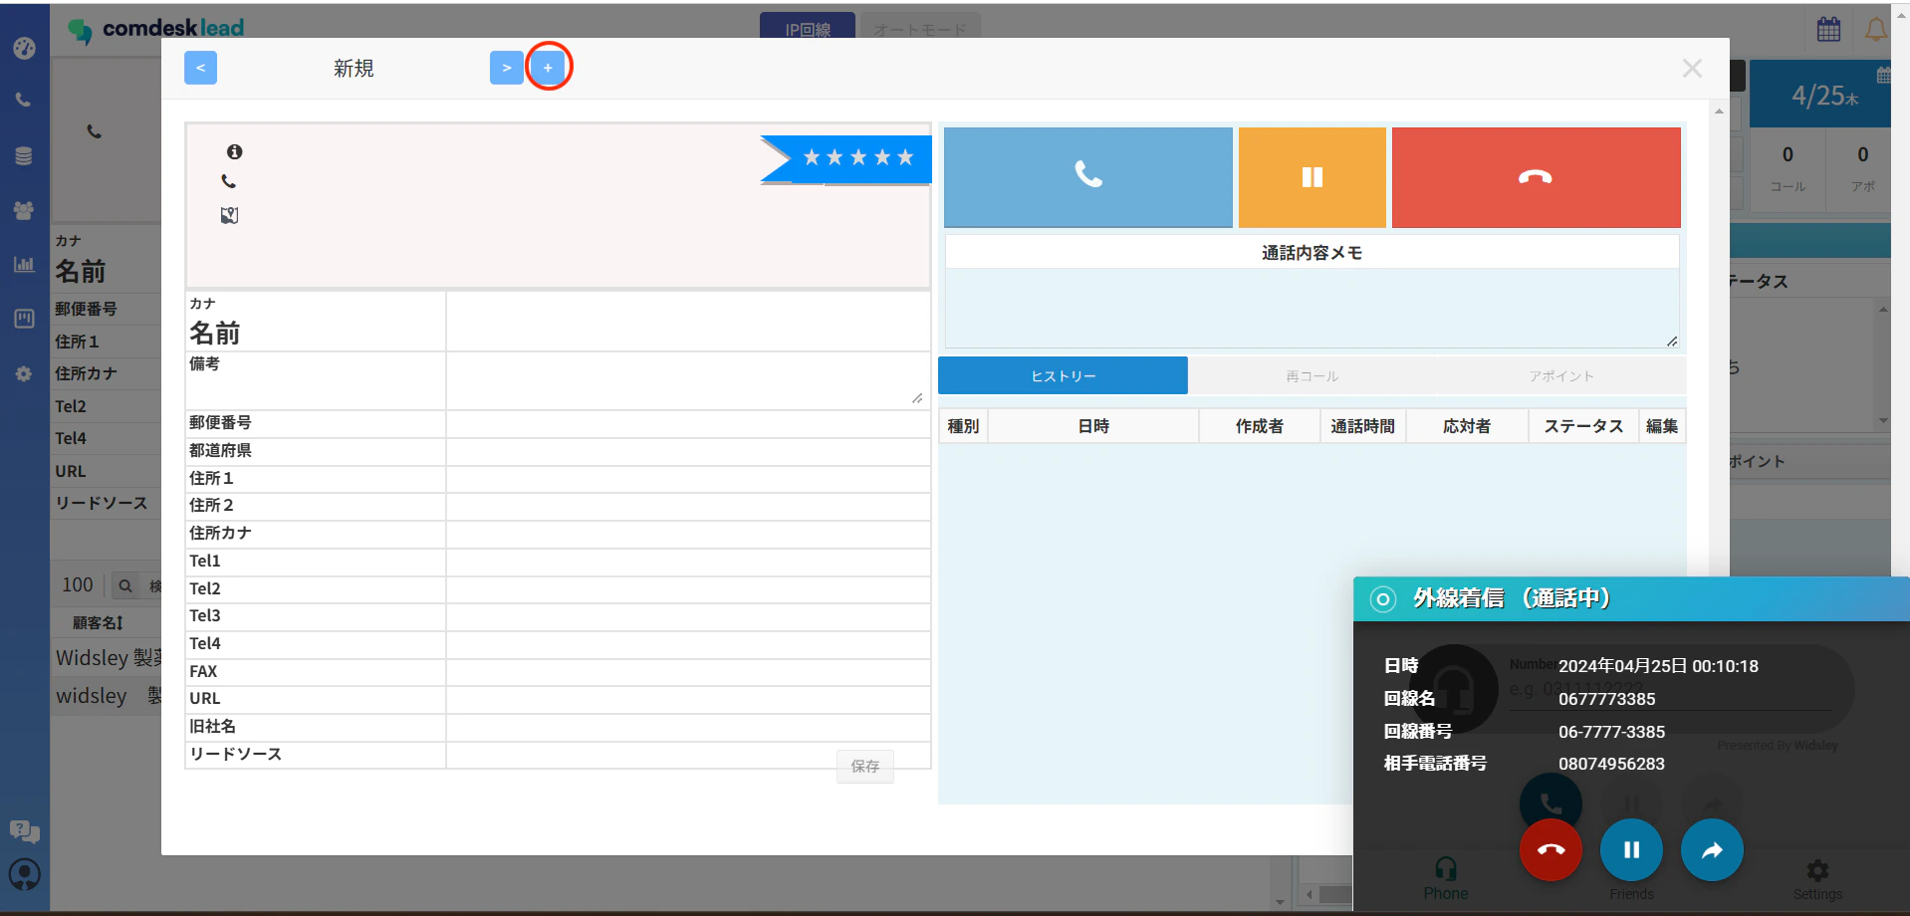Hang up call in softphone popup
Screen dimensions: 1910x916
[1551, 849]
